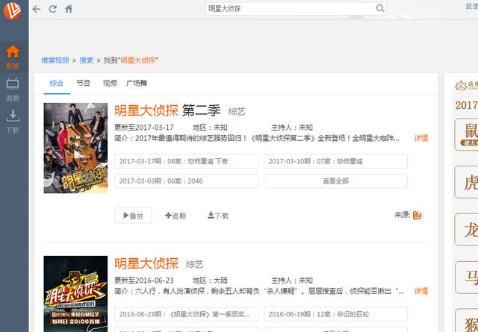The image size is (478, 332).
Task: Play episode 2016-06-23期 第一季颁奖
Action: pyautogui.click(x=186, y=314)
